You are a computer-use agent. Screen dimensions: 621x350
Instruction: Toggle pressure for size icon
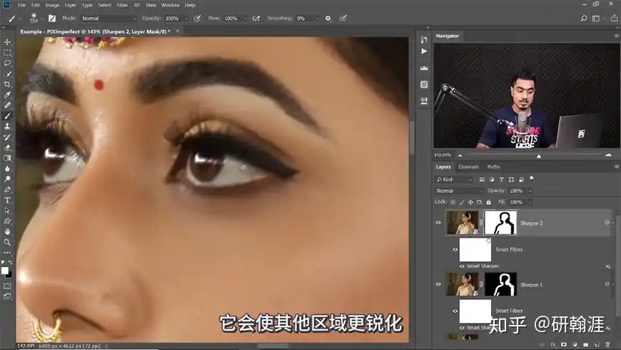(343, 19)
